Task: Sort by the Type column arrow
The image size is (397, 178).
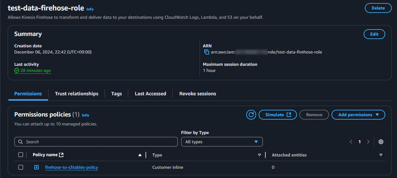Action: [259, 155]
